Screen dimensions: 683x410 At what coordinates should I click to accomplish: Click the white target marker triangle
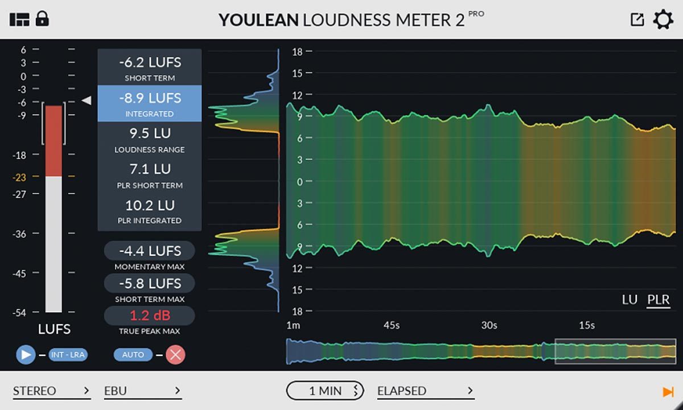(87, 101)
